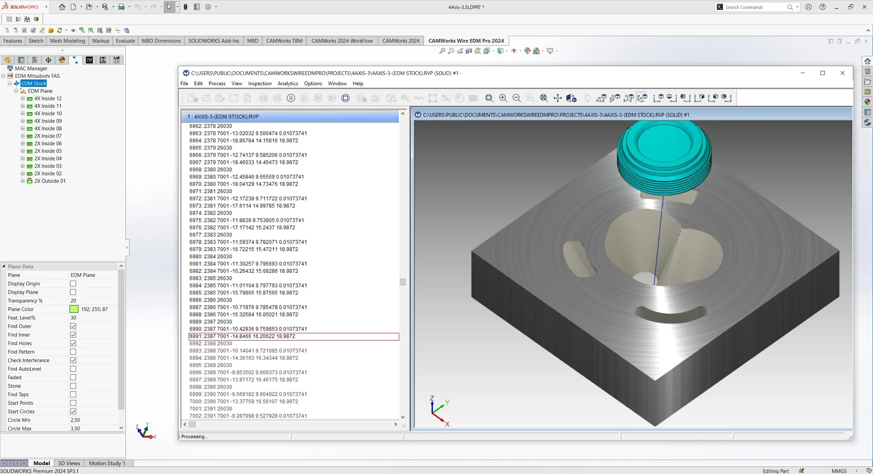Select the 4X Inside 09 tree item
This screenshot has height=474, width=873.
click(48, 121)
